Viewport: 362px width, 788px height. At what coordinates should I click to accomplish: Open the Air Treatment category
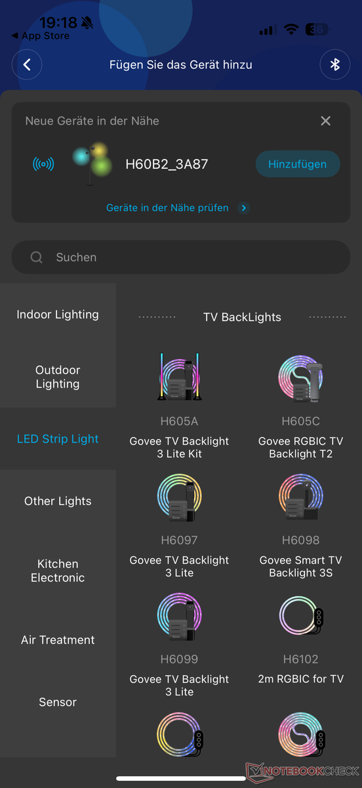(x=58, y=640)
